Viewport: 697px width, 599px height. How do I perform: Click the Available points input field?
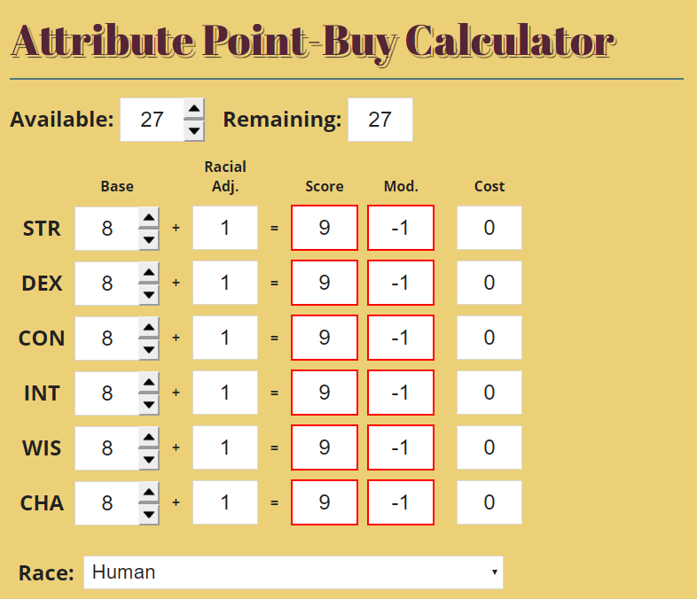(152, 120)
